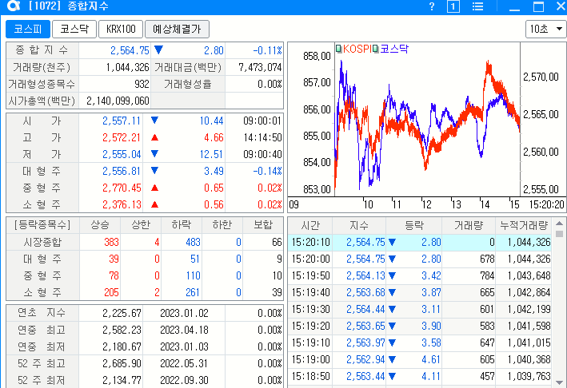This screenshot has height=388, width=567.
Task: Click the 보합 column header
Action: coord(263,225)
